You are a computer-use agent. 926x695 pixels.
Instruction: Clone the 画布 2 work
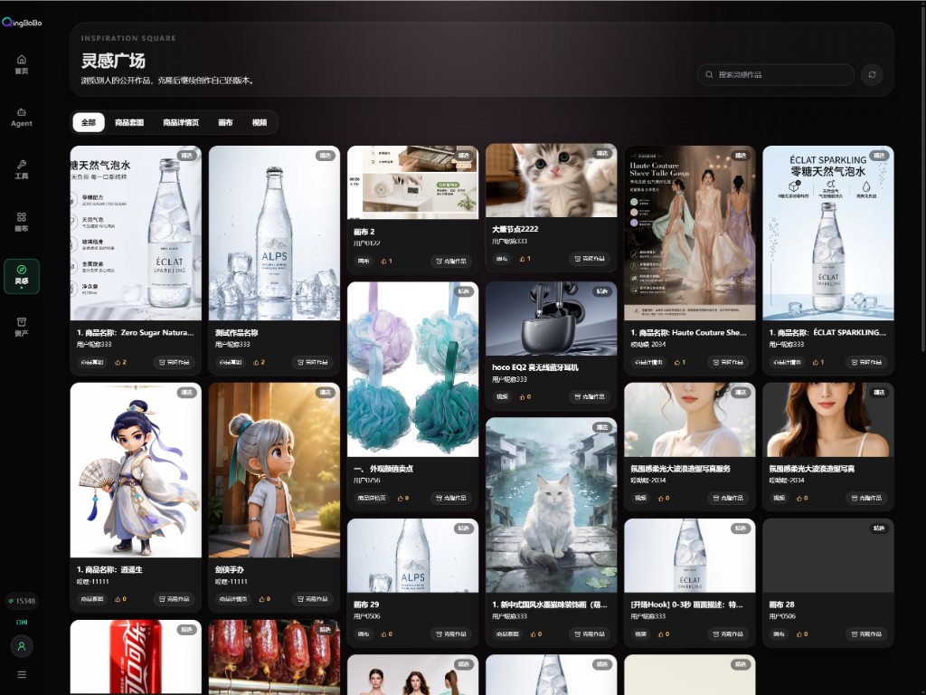coord(451,261)
